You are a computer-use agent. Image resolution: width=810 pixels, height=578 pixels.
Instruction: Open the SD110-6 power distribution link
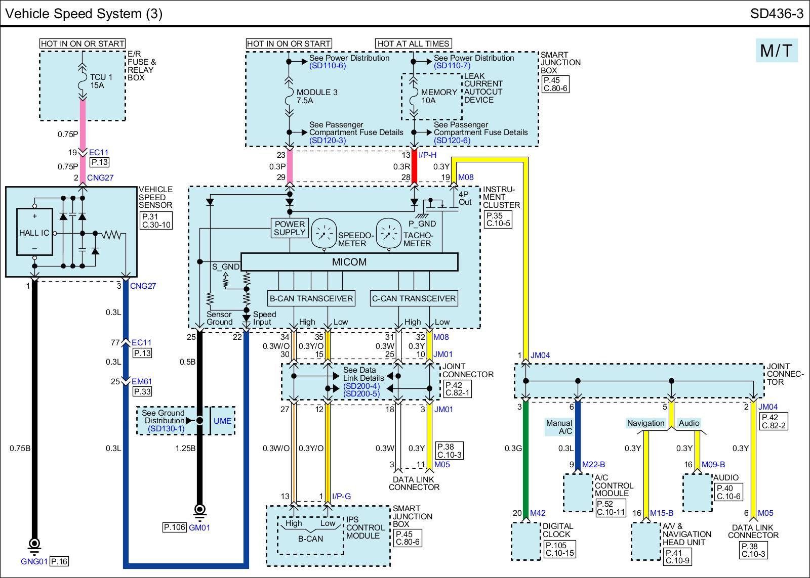point(328,66)
